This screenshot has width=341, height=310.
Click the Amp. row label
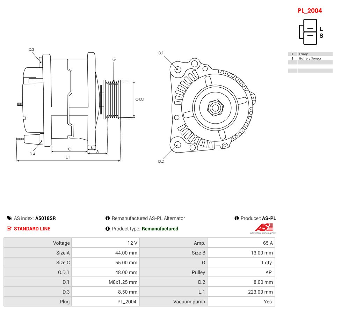[199, 243]
